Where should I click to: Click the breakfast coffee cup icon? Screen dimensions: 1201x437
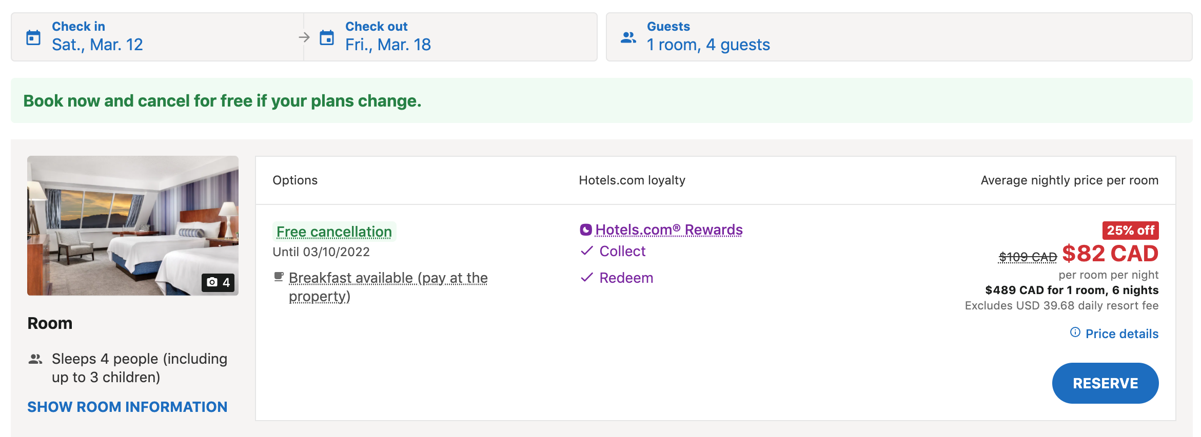[x=279, y=277]
